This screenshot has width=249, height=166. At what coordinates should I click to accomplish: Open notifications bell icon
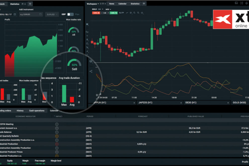tap(247, 3)
